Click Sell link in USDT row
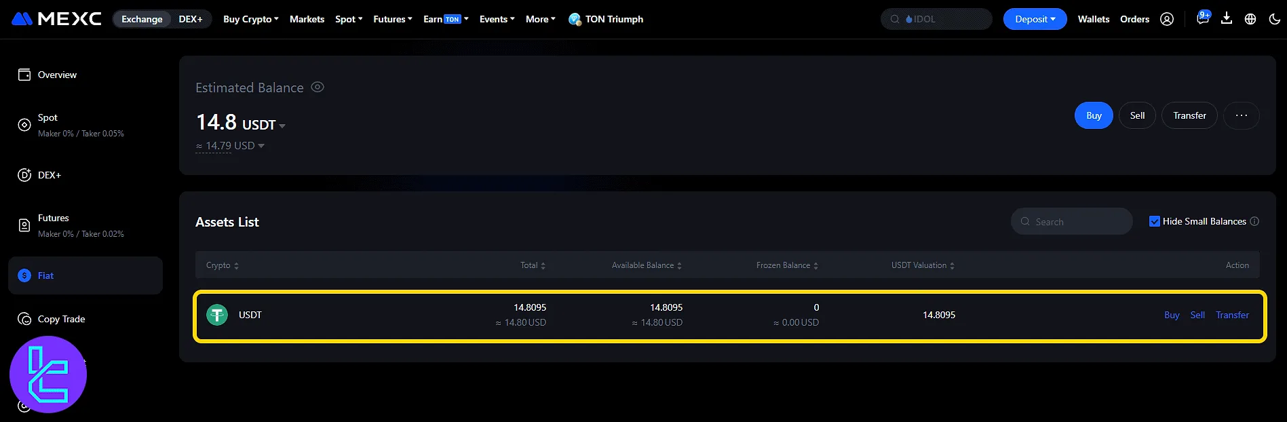This screenshot has height=422, width=1287. coord(1197,315)
